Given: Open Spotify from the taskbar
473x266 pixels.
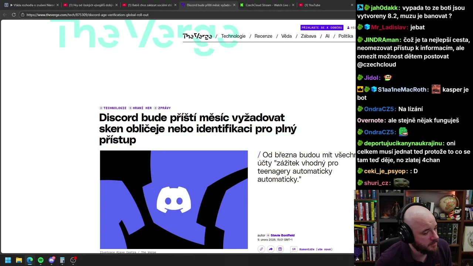Looking at the screenshot, I should tap(41, 260).
